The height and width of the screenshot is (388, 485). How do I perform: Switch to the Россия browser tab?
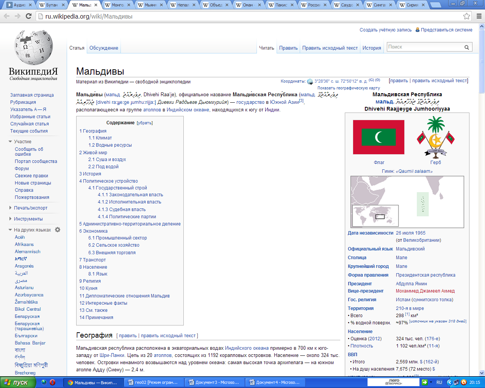point(314,5)
